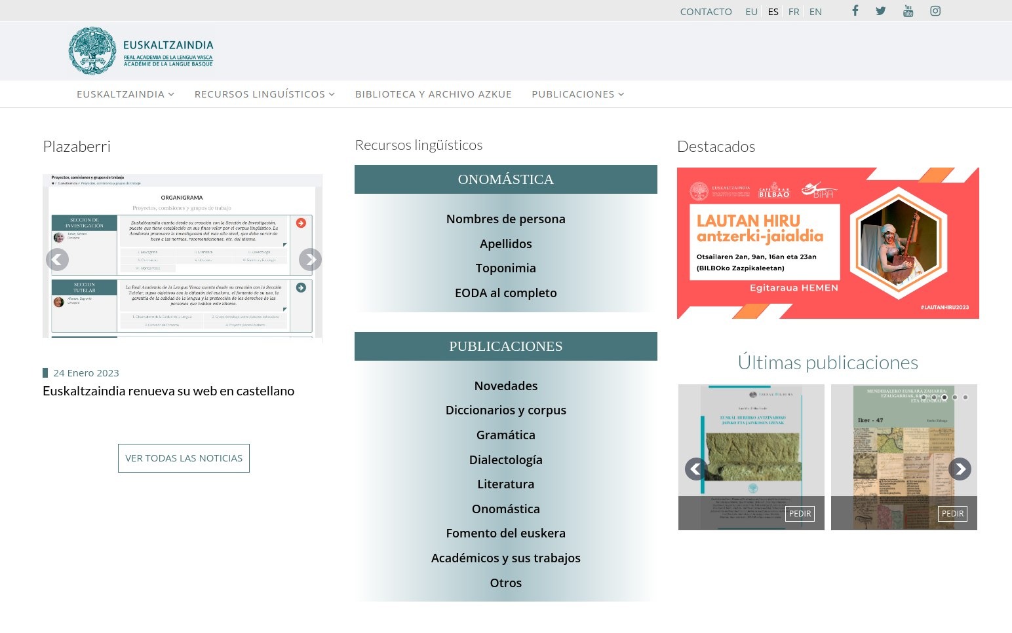Click the Euskaltzaindia logo
1012x633 pixels.
click(141, 51)
